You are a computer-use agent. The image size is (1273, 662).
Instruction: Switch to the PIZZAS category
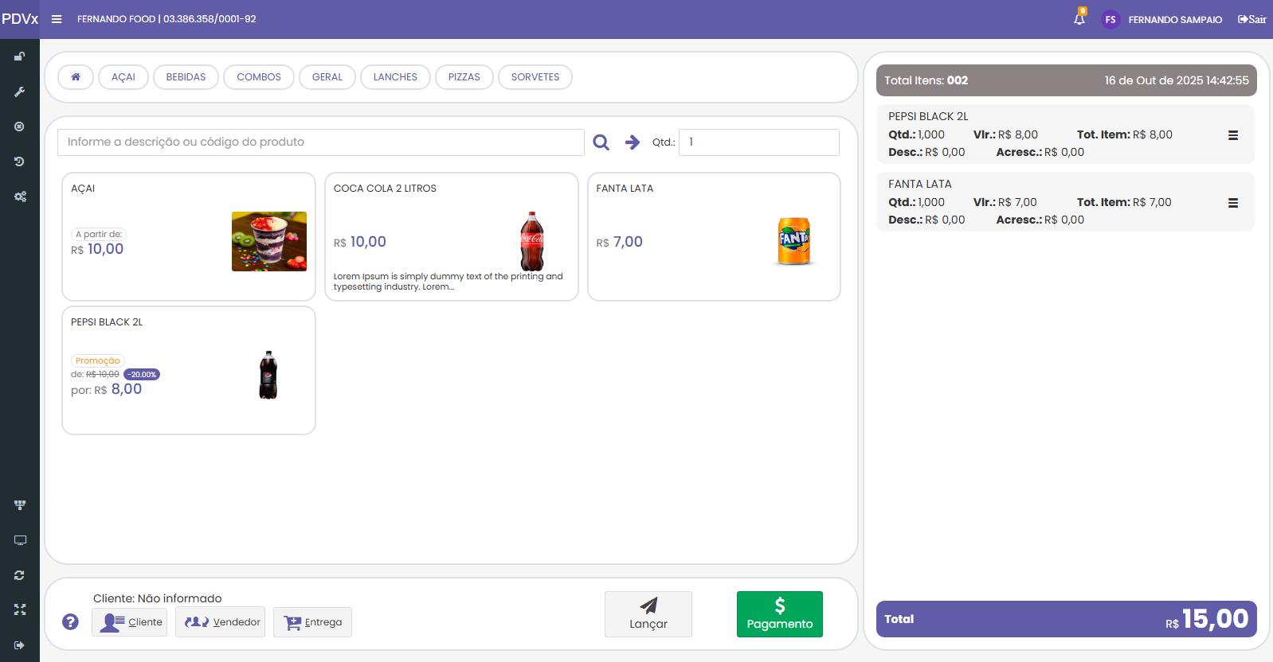pyautogui.click(x=464, y=77)
